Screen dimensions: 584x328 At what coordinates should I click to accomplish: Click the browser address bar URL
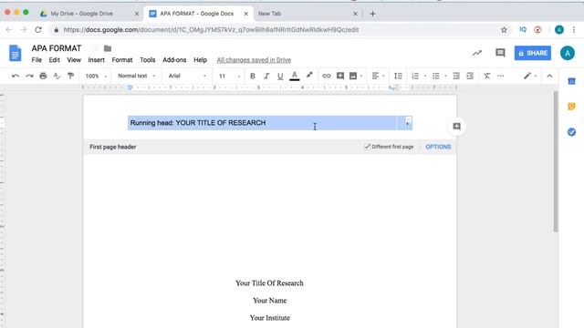tap(211, 30)
